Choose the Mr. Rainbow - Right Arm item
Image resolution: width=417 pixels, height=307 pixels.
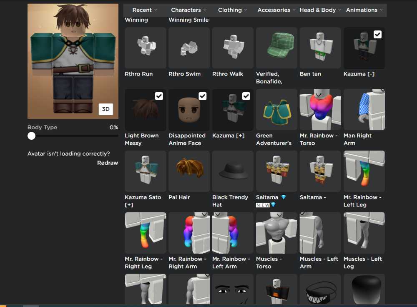(x=189, y=233)
